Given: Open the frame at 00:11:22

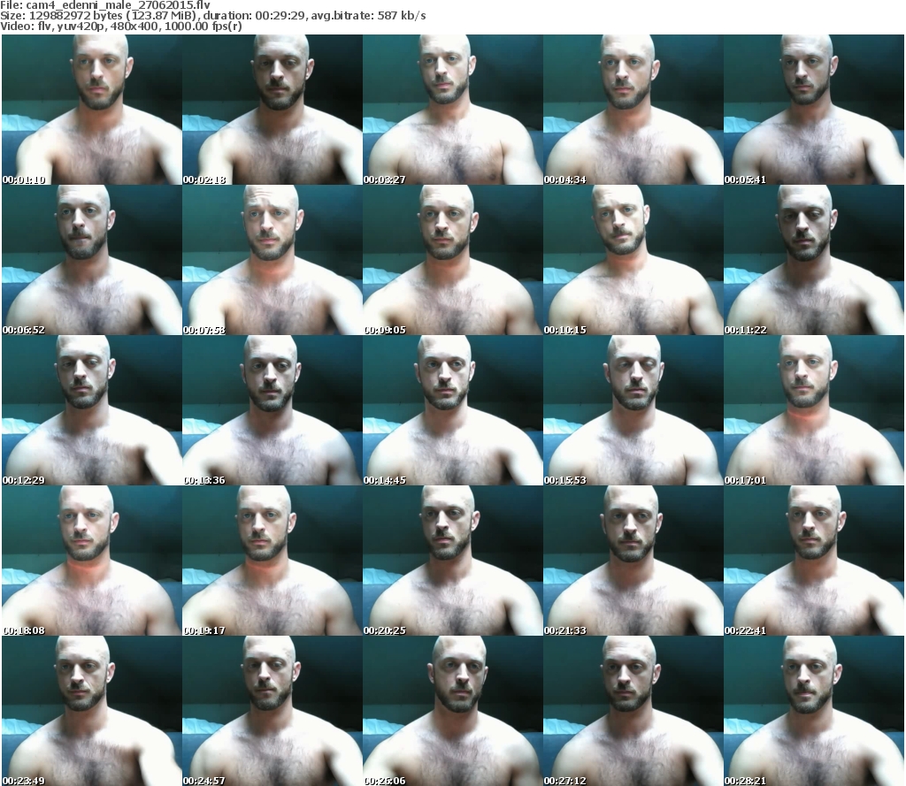Looking at the screenshot, I should click(x=814, y=260).
